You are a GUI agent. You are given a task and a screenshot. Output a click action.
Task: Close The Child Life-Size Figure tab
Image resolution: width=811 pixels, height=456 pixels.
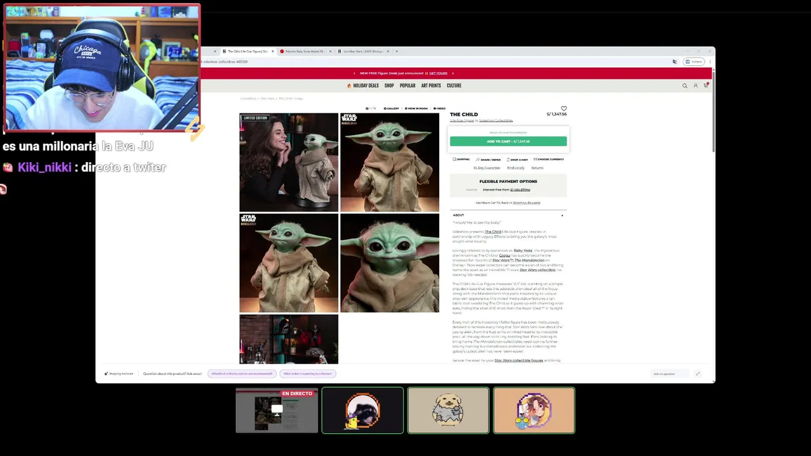[273, 51]
